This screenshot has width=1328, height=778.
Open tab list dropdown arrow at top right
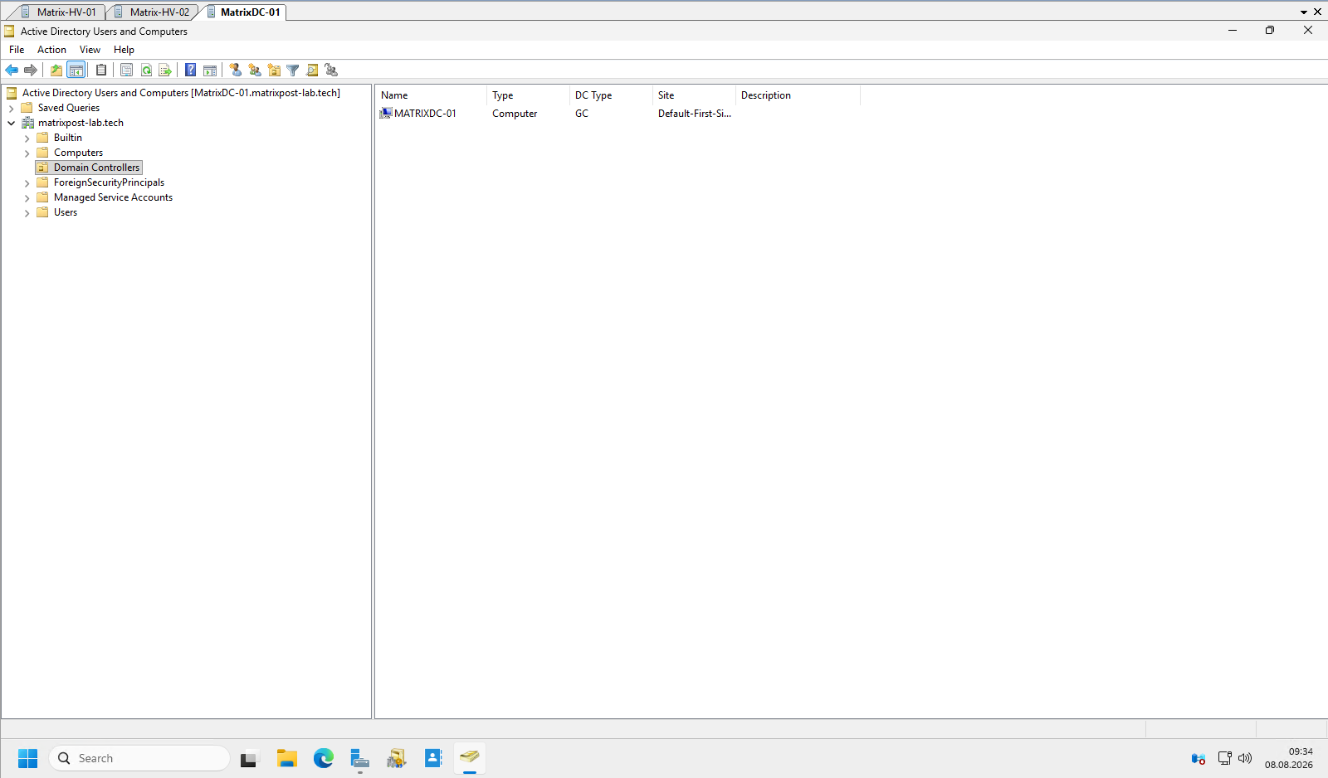pos(1304,12)
